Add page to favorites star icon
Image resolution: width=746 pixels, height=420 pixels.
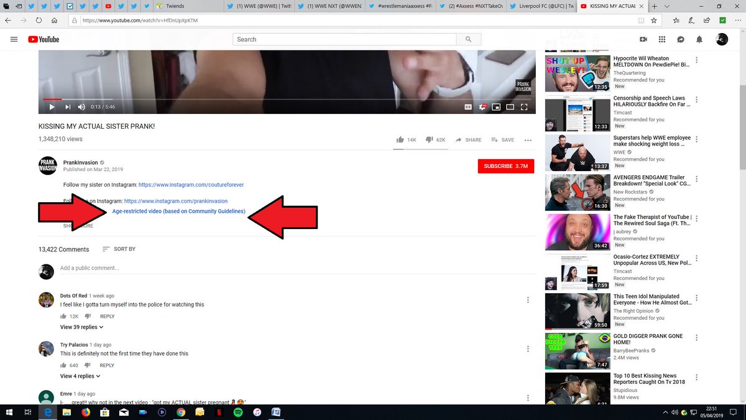[653, 20]
